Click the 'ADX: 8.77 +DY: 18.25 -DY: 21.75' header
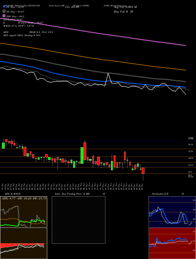This screenshot has height=259, width=196. point(24,199)
